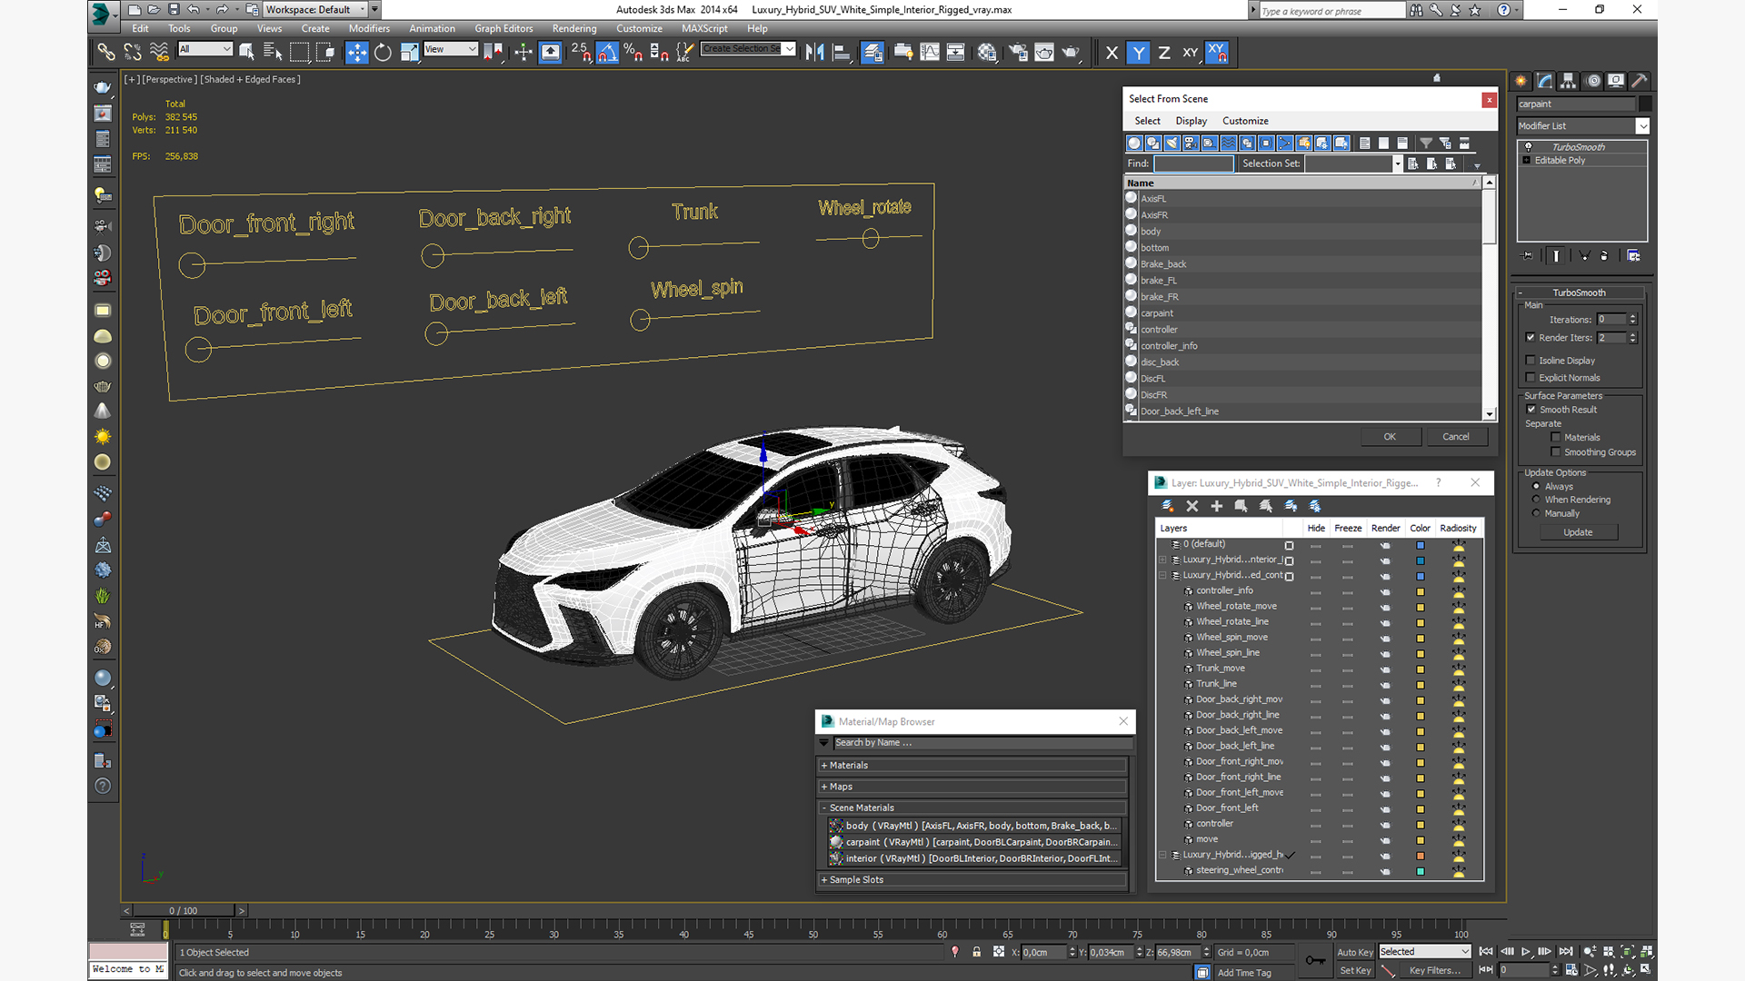Click Configure Modifier Sets icon
The width and height of the screenshot is (1745, 981).
[x=1633, y=256]
